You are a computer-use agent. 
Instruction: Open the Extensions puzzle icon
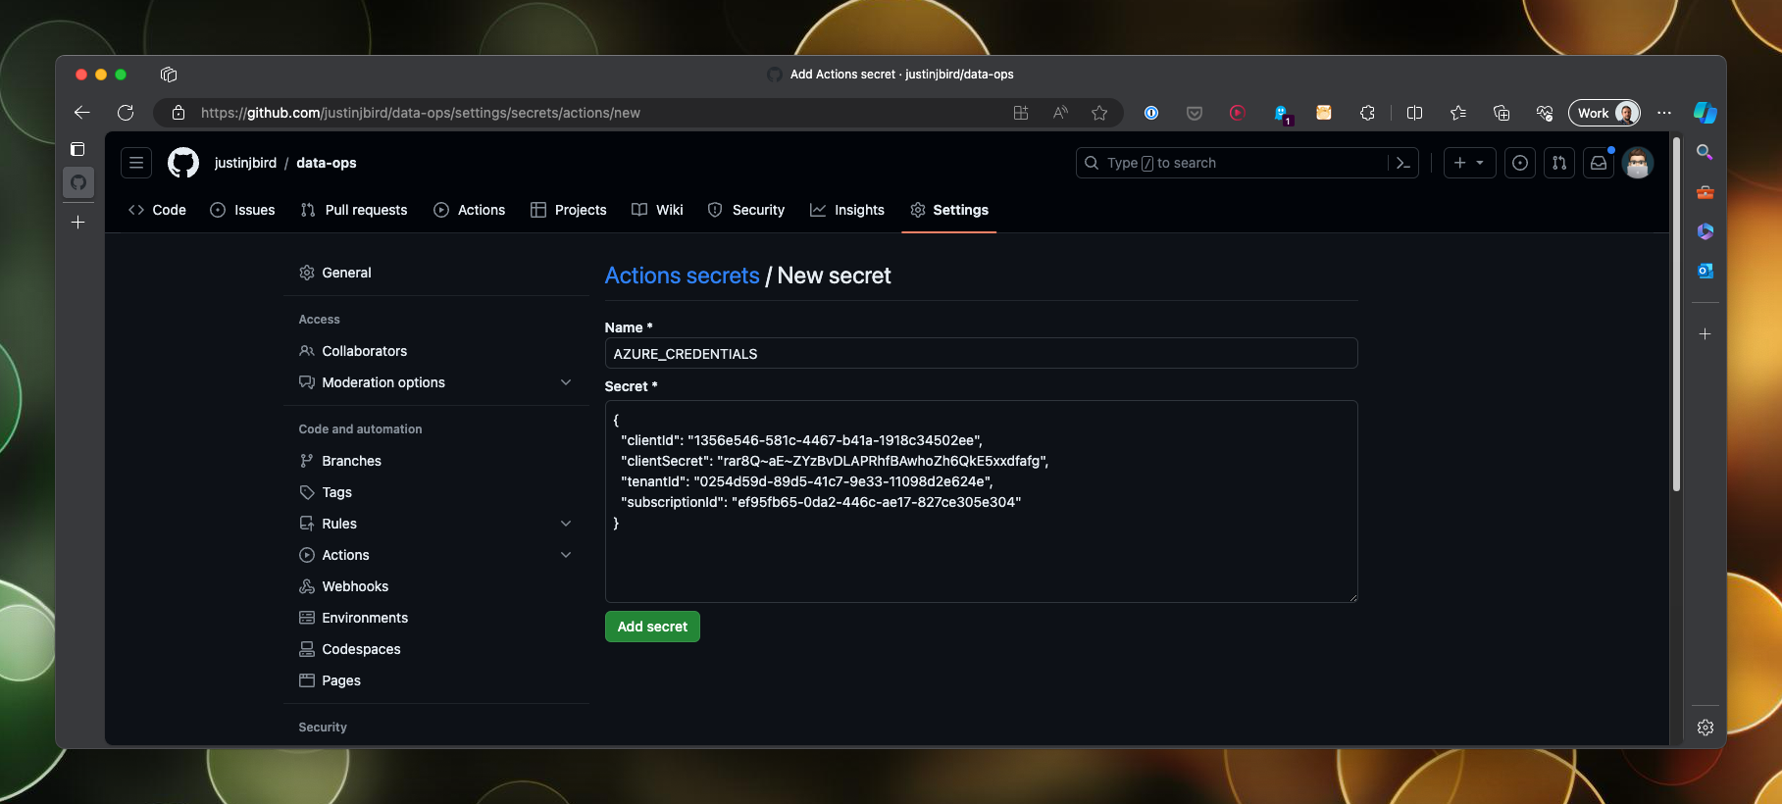[x=1367, y=113]
